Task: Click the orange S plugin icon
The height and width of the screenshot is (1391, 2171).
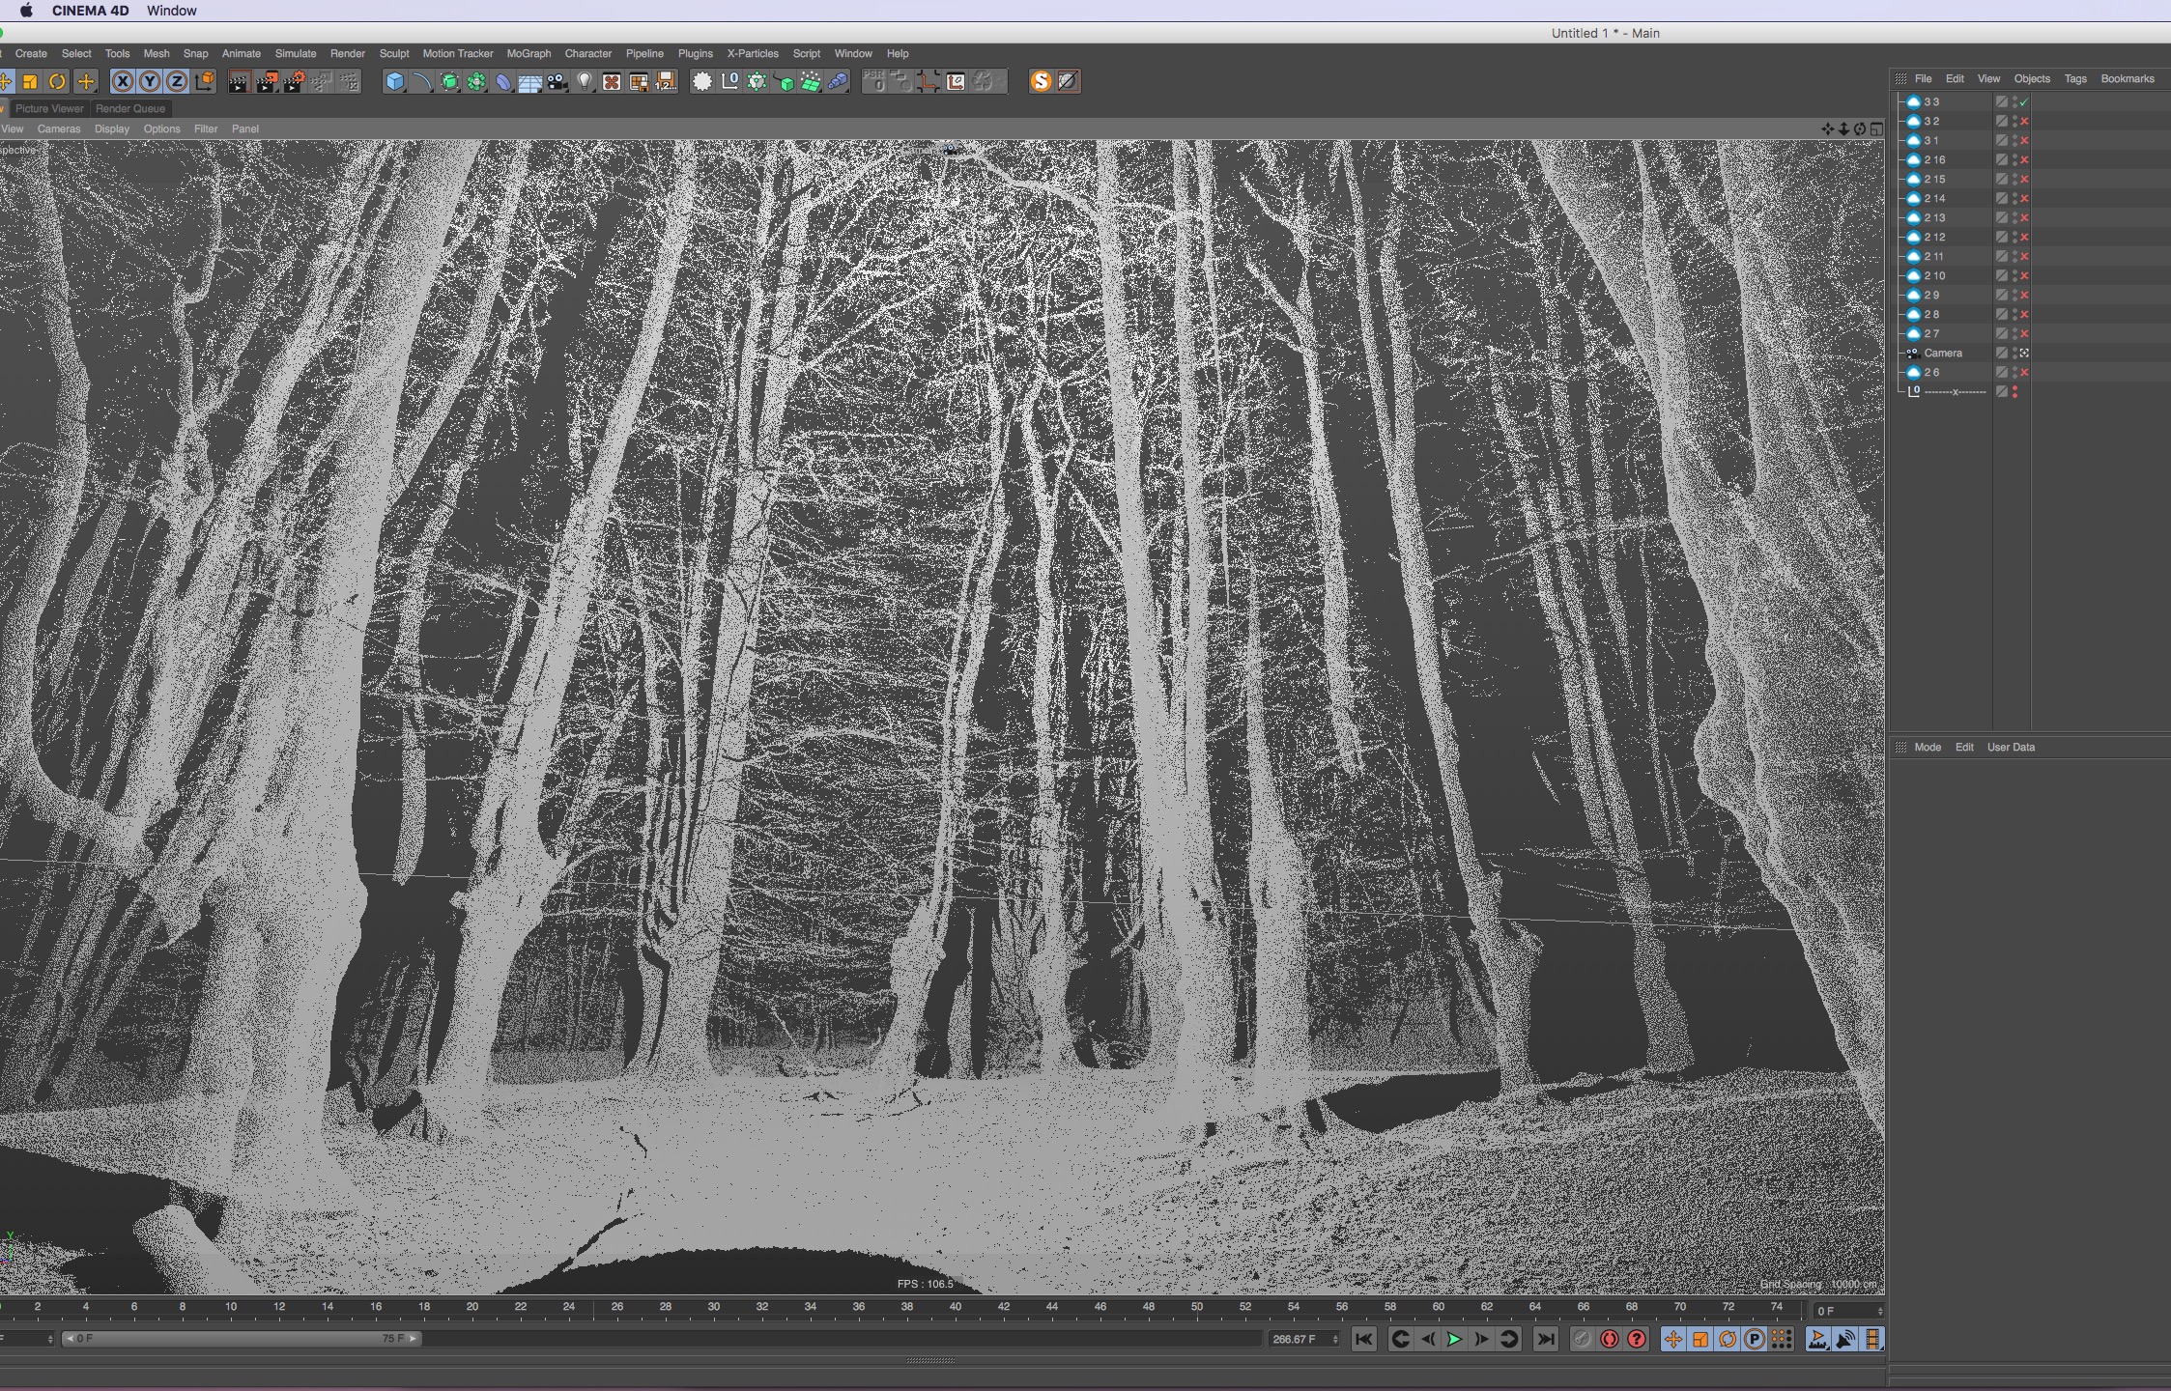Action: [x=1041, y=82]
